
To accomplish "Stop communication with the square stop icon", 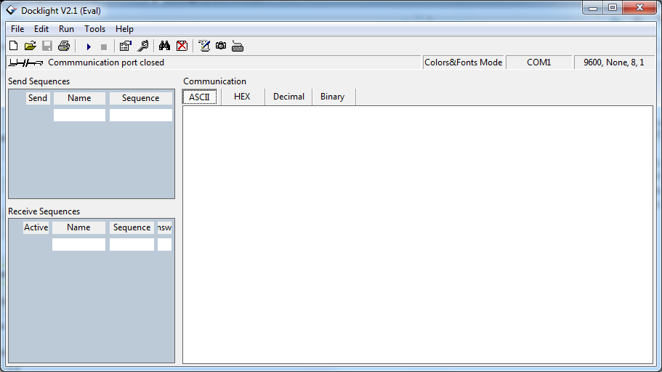I will tap(103, 47).
